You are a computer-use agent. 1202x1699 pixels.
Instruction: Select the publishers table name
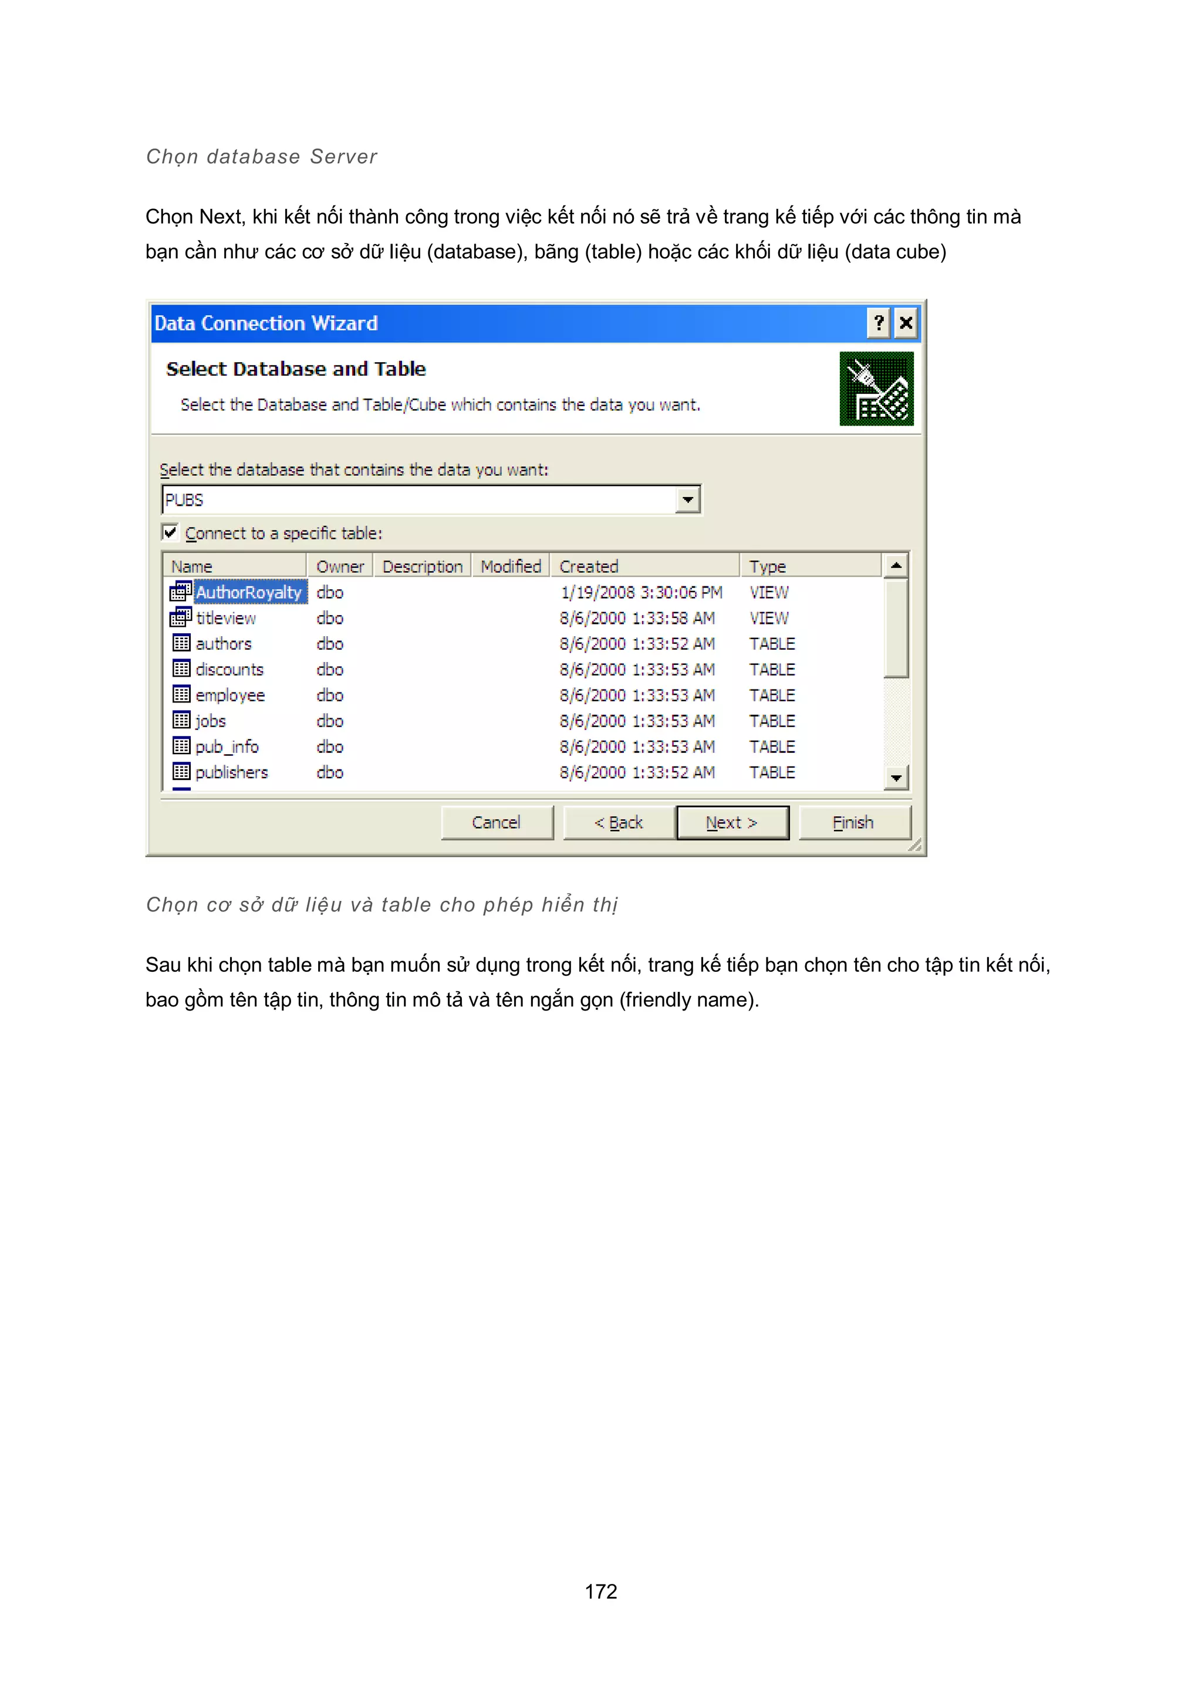pos(232,772)
